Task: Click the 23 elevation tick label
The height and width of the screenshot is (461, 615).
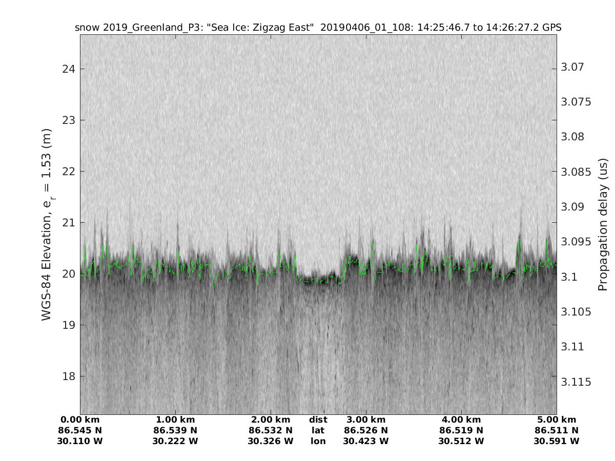Action: tap(67, 120)
